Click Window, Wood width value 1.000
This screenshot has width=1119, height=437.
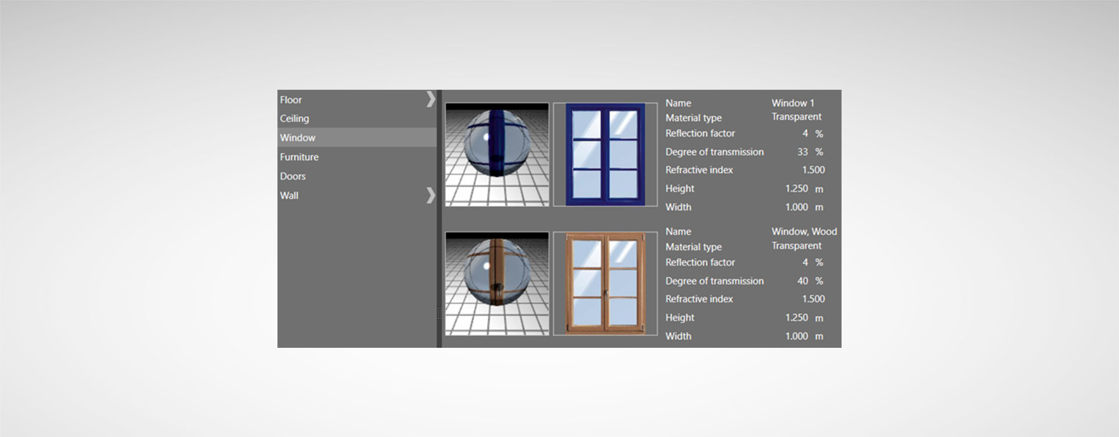tap(796, 336)
